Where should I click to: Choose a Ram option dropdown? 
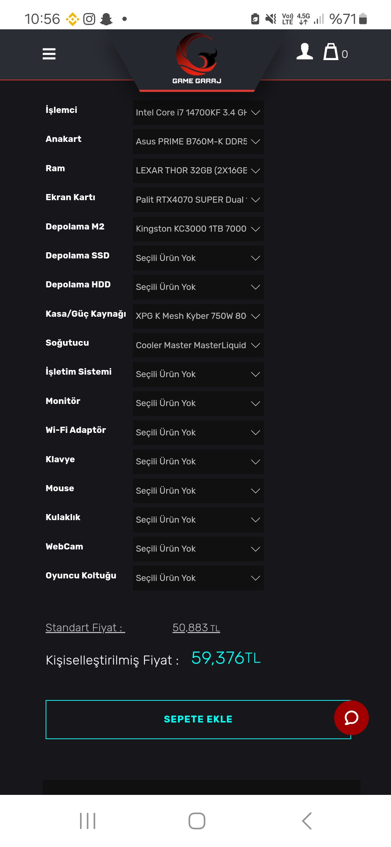198,170
